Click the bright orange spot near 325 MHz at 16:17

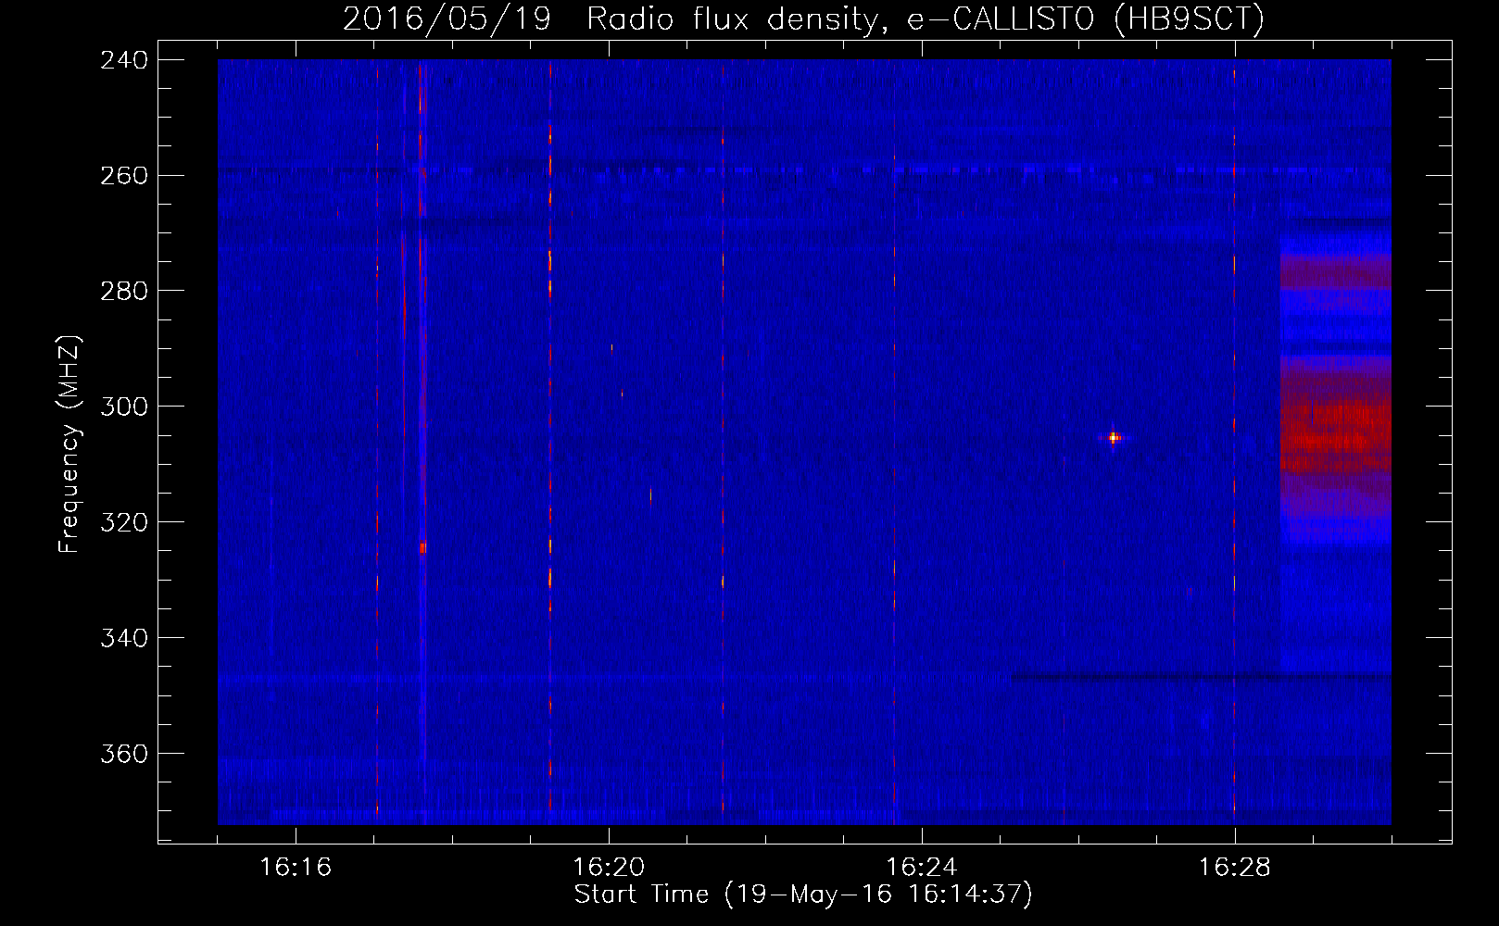pos(422,548)
